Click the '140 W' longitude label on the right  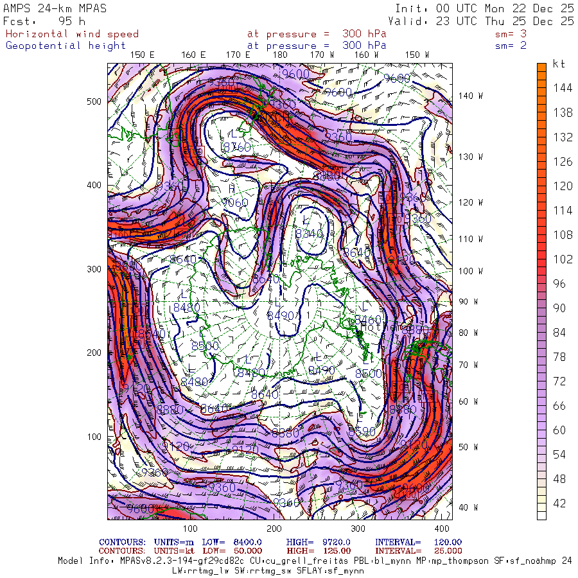pyautogui.click(x=471, y=96)
